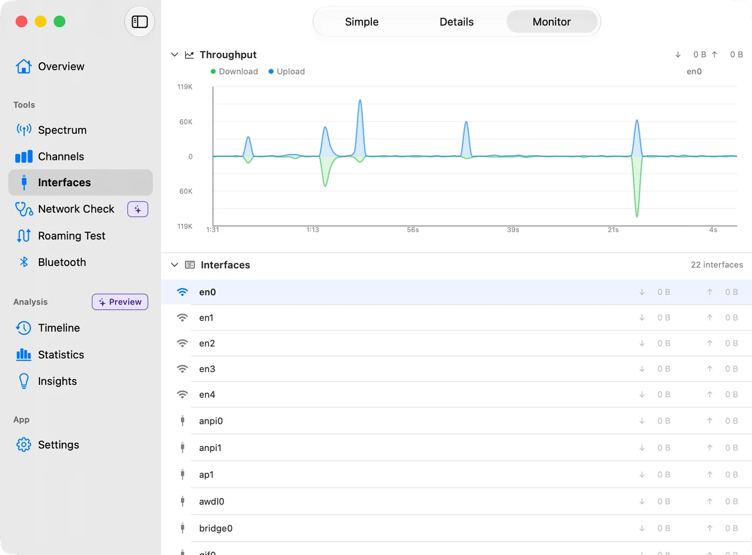Select the ap1 interface name
The image size is (752, 555).
[206, 475]
